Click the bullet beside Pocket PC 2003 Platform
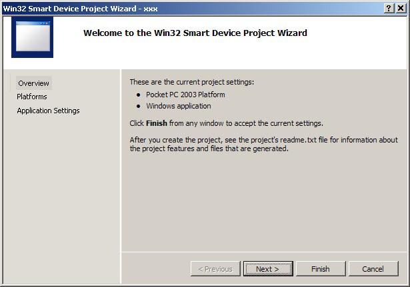 tap(139, 95)
